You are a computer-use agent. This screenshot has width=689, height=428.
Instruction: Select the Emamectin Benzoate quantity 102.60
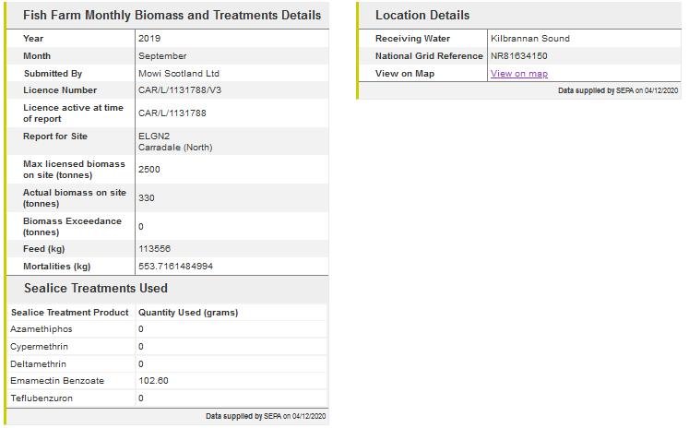[153, 381]
